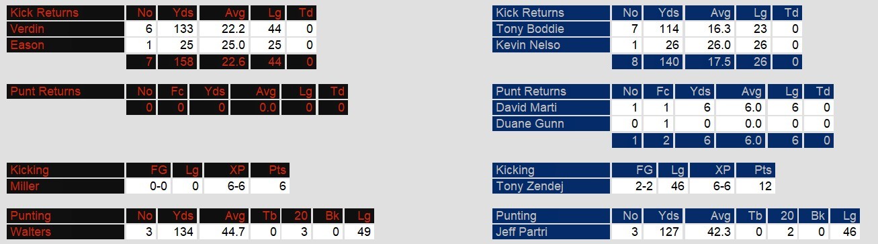Click the red Kick Returns header

(x=66, y=13)
